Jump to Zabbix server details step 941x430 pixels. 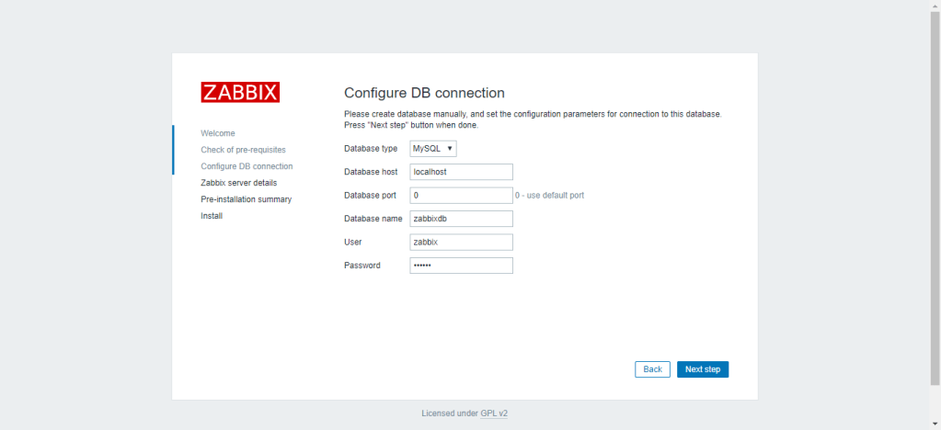pos(238,183)
